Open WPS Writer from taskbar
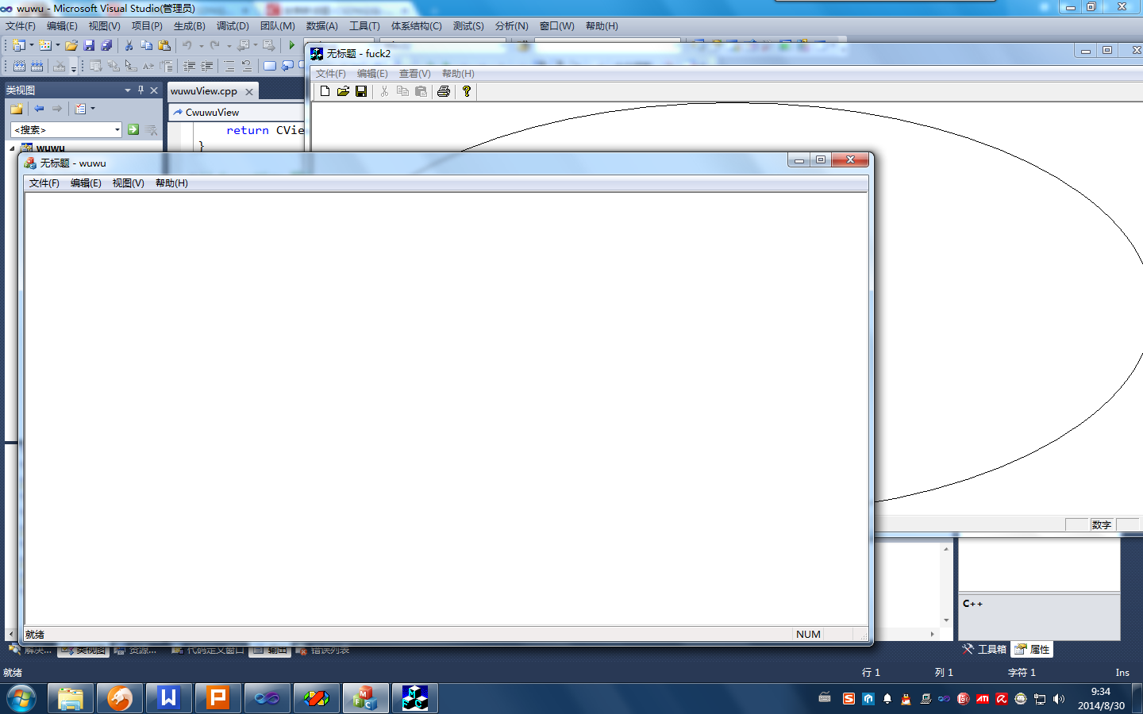This screenshot has height=714, width=1143. (x=169, y=698)
